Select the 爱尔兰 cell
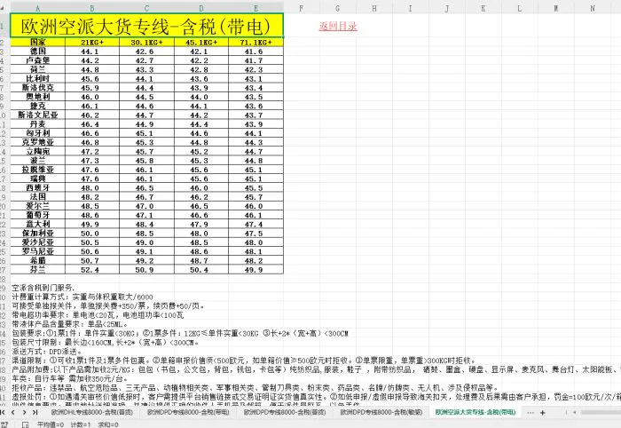621x428 pixels. click(x=37, y=206)
